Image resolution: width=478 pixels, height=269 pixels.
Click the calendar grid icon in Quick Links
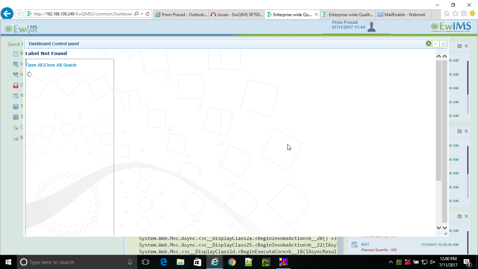tap(16, 54)
